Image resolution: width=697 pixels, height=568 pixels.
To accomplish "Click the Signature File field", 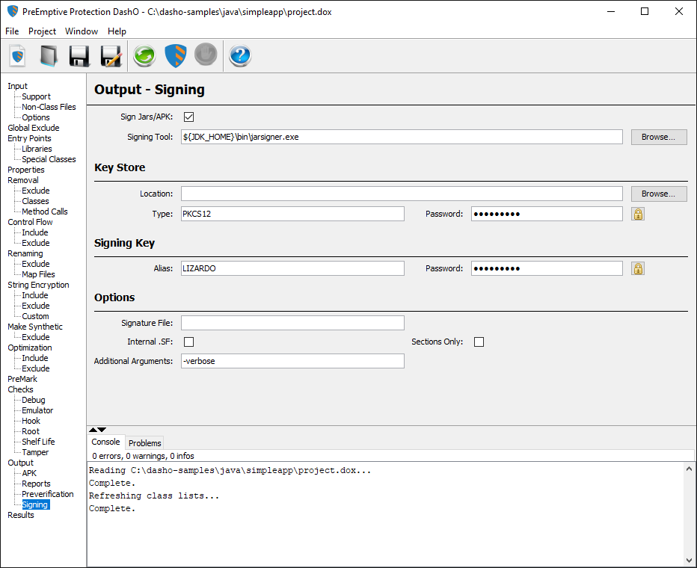I will [292, 323].
